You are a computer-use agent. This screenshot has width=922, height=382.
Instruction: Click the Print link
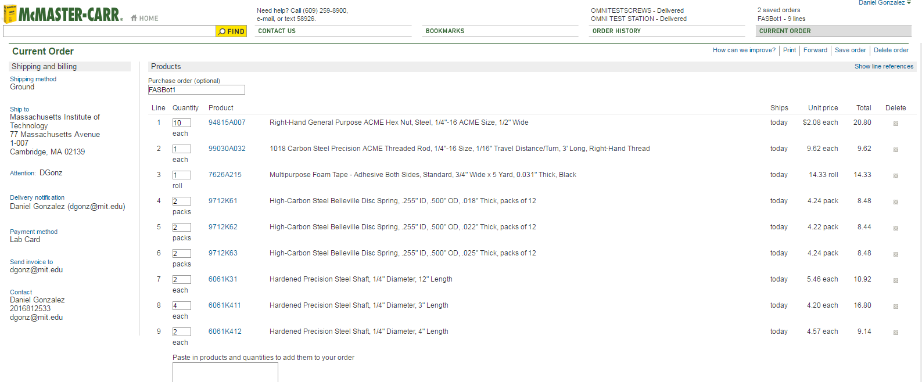click(x=790, y=50)
